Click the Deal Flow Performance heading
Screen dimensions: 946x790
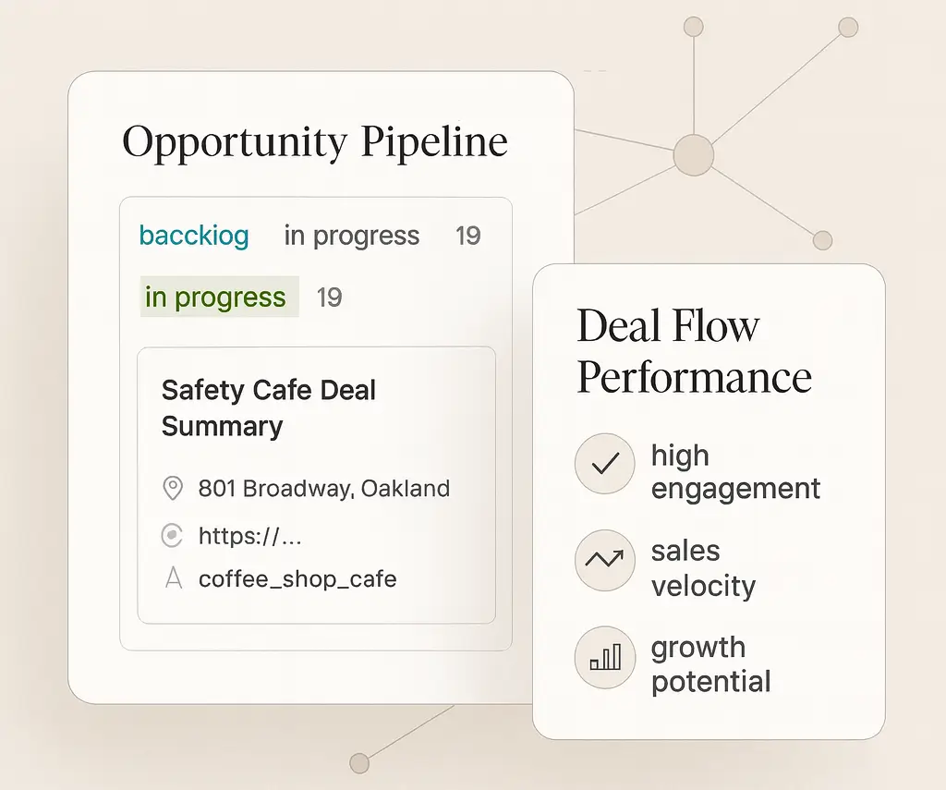pos(694,351)
